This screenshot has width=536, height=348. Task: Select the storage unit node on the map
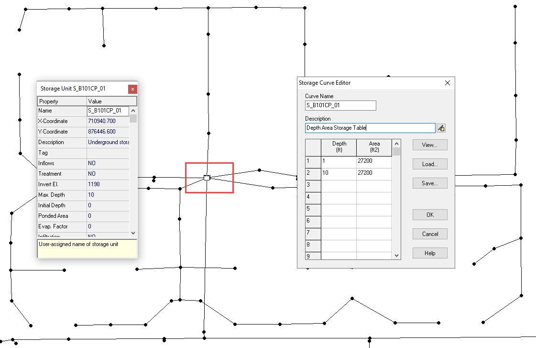(x=207, y=178)
